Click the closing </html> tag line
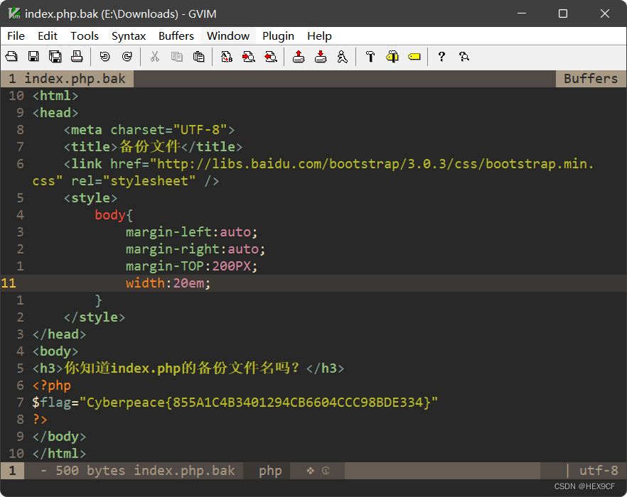The width and height of the screenshot is (627, 497). [x=59, y=454]
